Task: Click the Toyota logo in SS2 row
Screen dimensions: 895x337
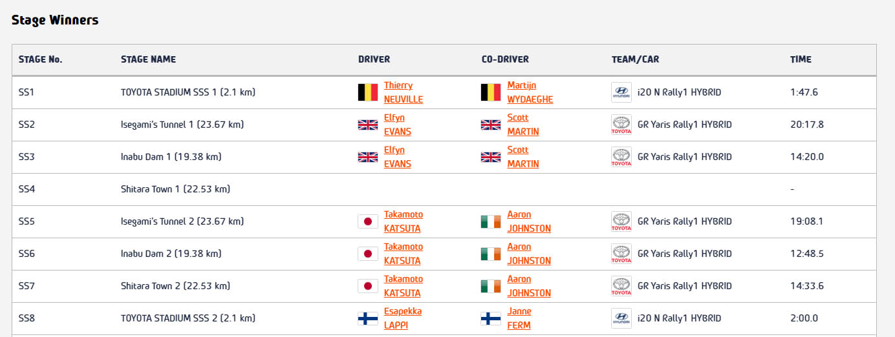Action: pyautogui.click(x=621, y=125)
